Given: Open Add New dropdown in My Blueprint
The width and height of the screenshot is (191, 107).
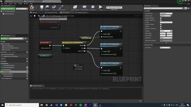Looking at the screenshot, I should click(x=5, y=39).
